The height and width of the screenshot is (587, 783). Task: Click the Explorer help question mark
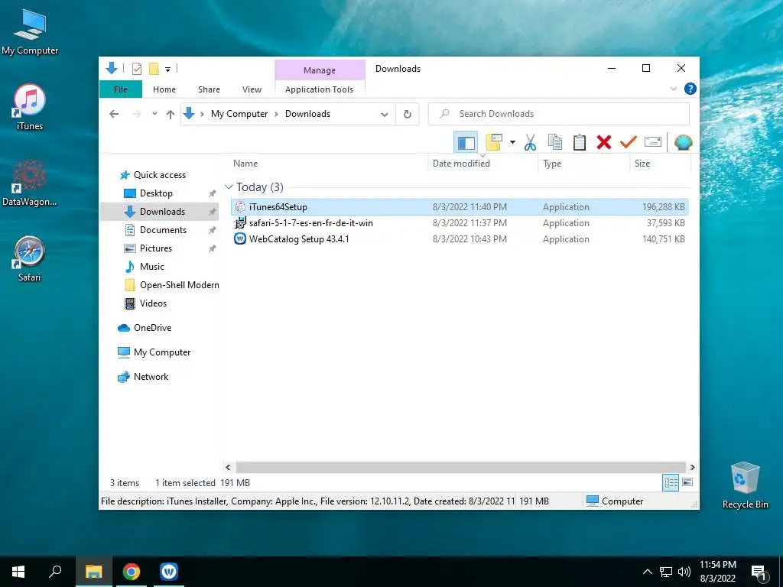(x=690, y=89)
